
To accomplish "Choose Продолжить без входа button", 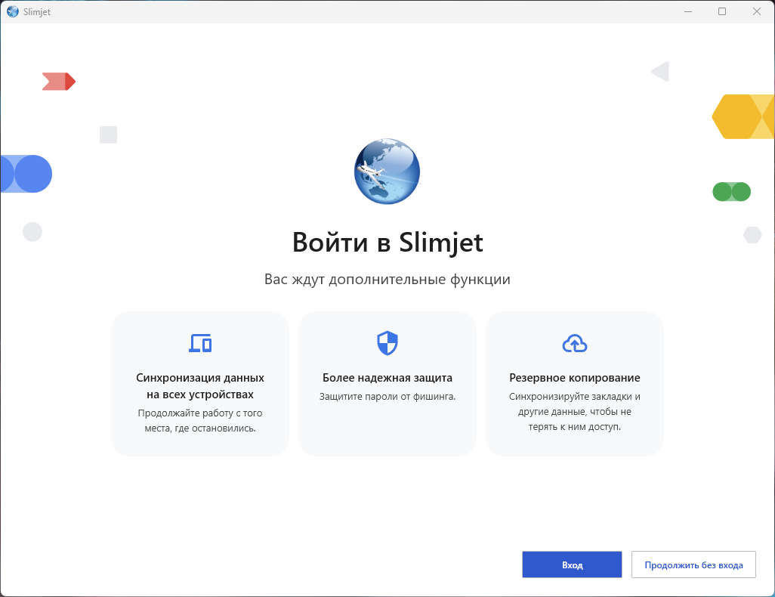I will click(693, 565).
